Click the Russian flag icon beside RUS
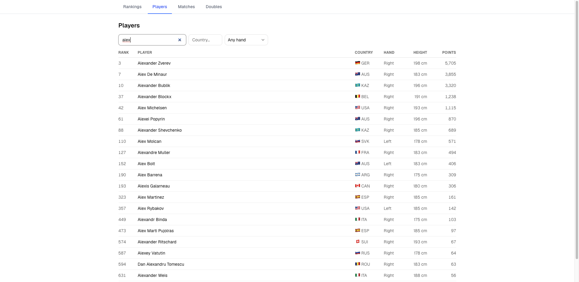Screen dimensions: 579x282 [x=357, y=253]
